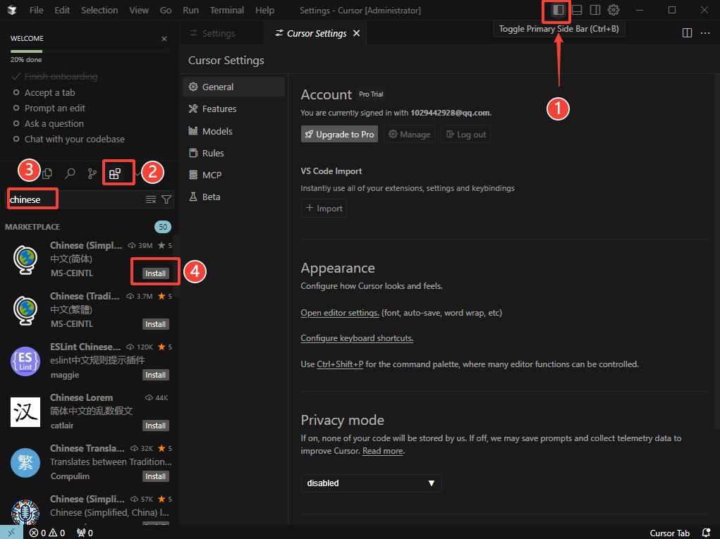The width and height of the screenshot is (720, 539).
Task: Open the editor settings link
Action: pos(340,313)
